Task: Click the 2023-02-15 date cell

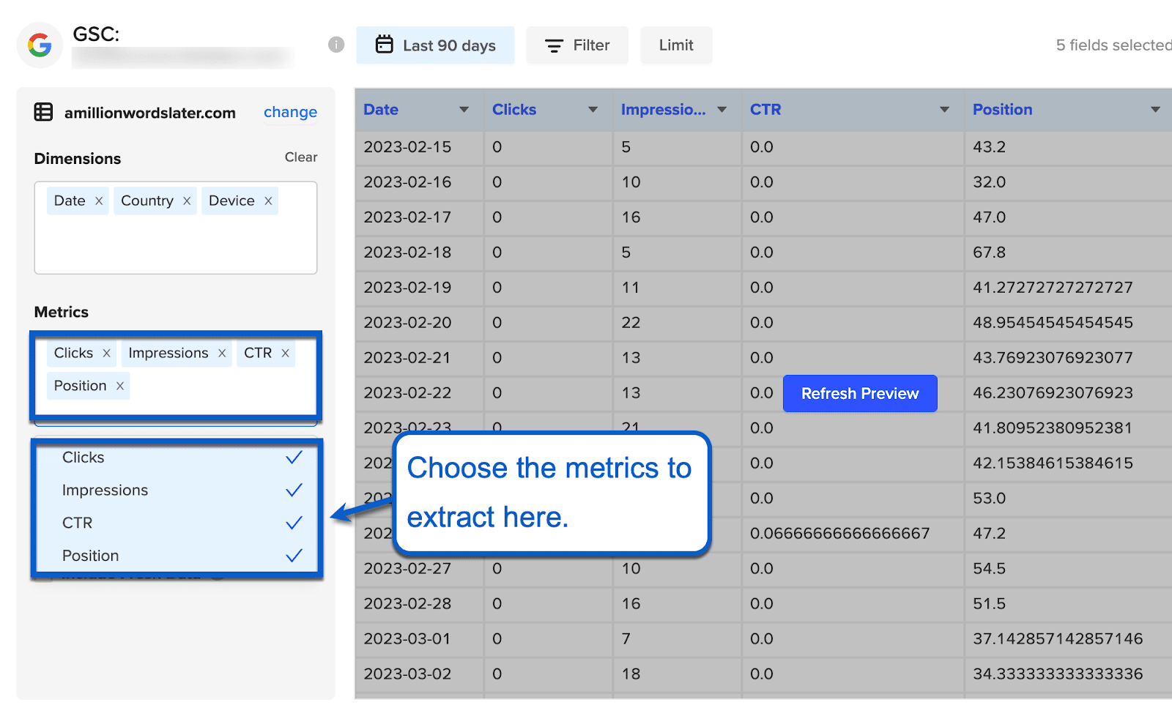Action: pos(420,147)
